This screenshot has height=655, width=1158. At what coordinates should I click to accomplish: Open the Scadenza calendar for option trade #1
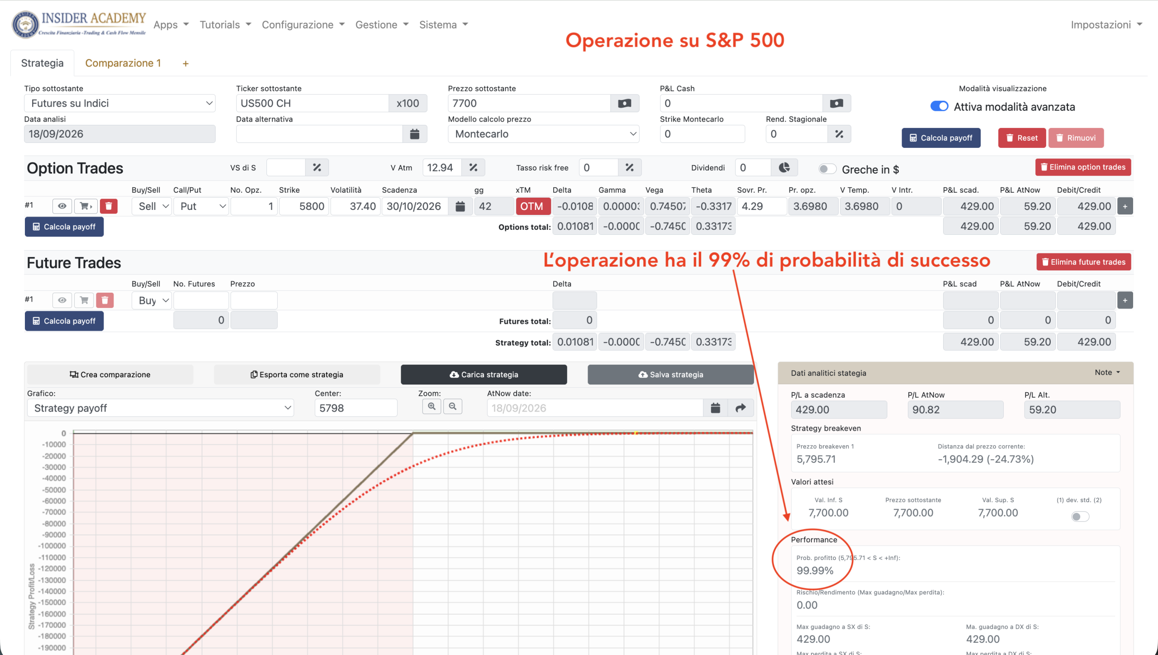(460, 206)
